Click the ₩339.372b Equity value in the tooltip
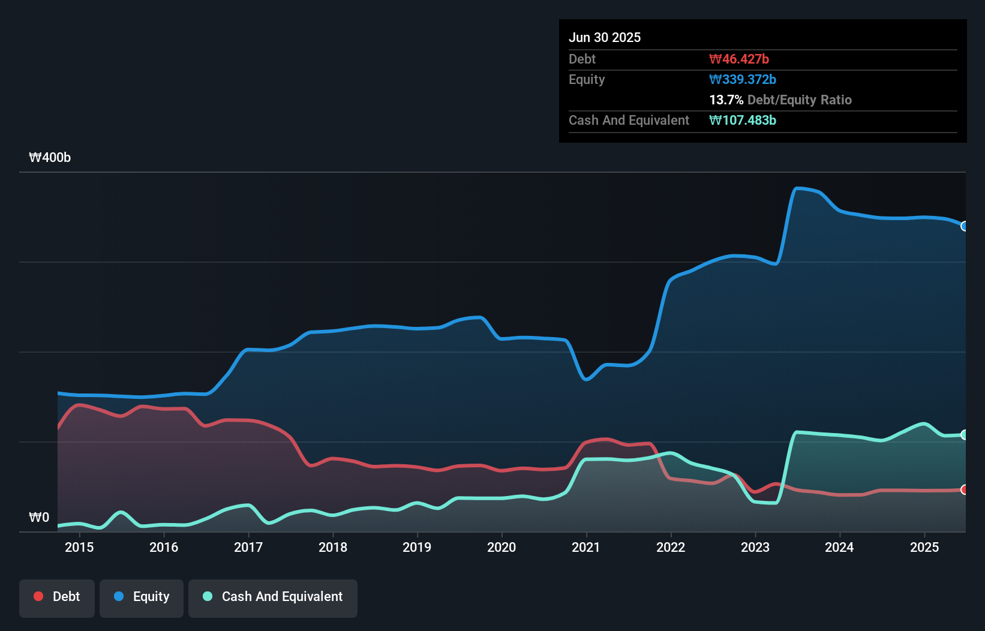This screenshot has height=631, width=985. pos(743,79)
